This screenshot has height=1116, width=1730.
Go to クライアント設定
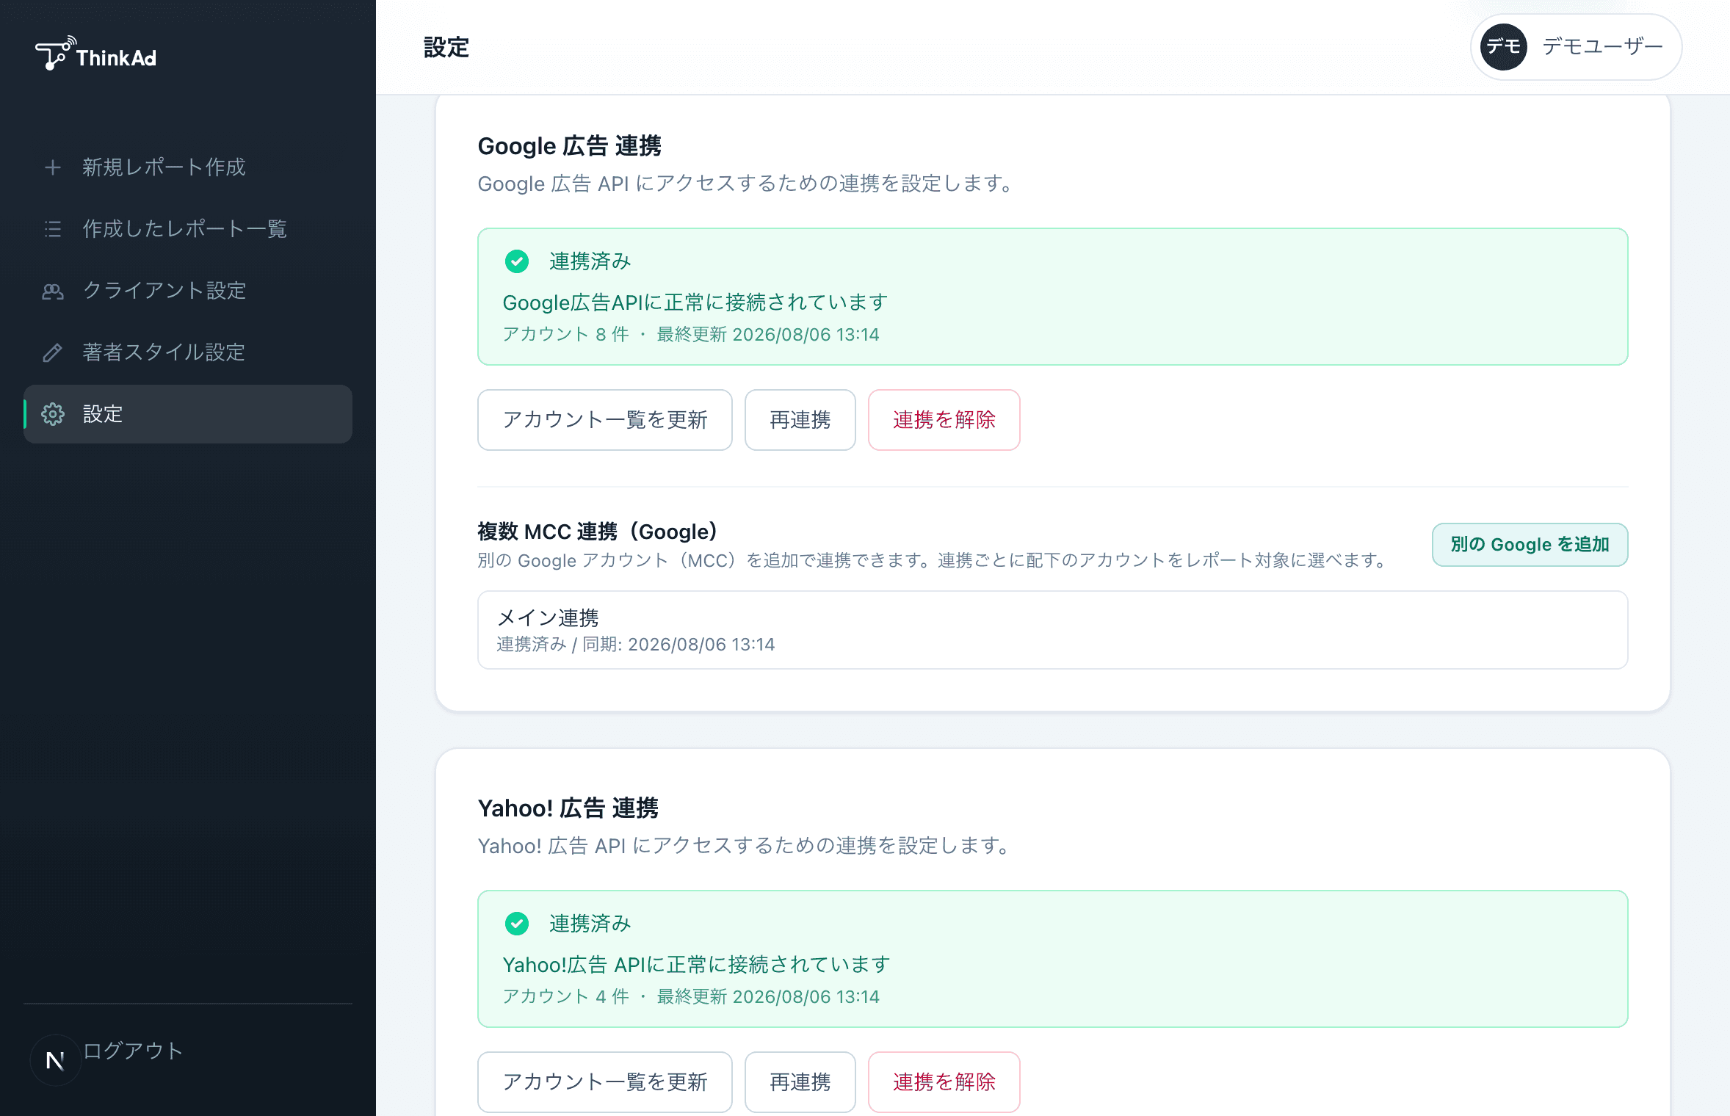coord(188,291)
